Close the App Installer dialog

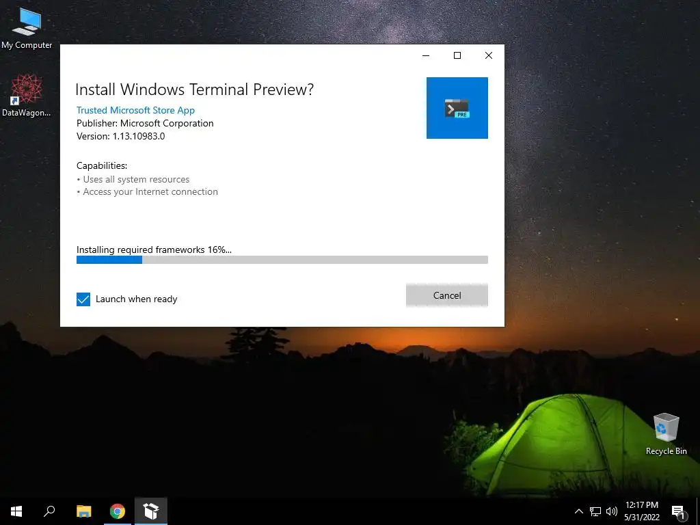point(489,55)
